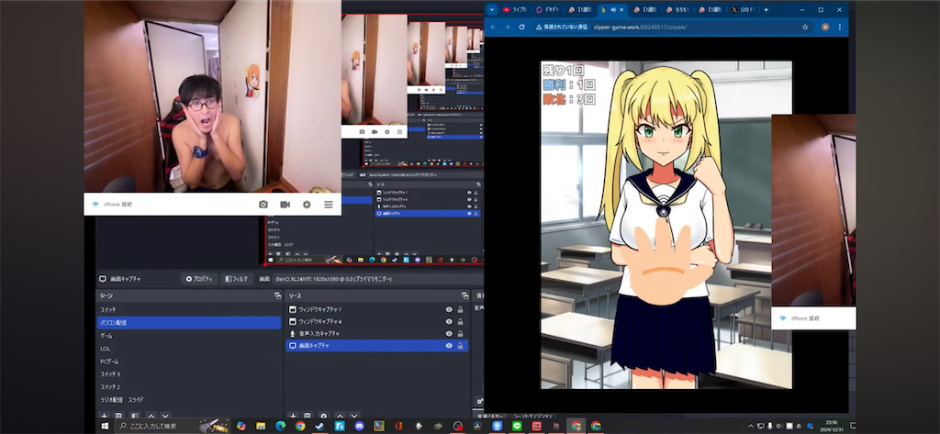
Task: Open the Chrome tab search dropdown
Action: point(492,9)
